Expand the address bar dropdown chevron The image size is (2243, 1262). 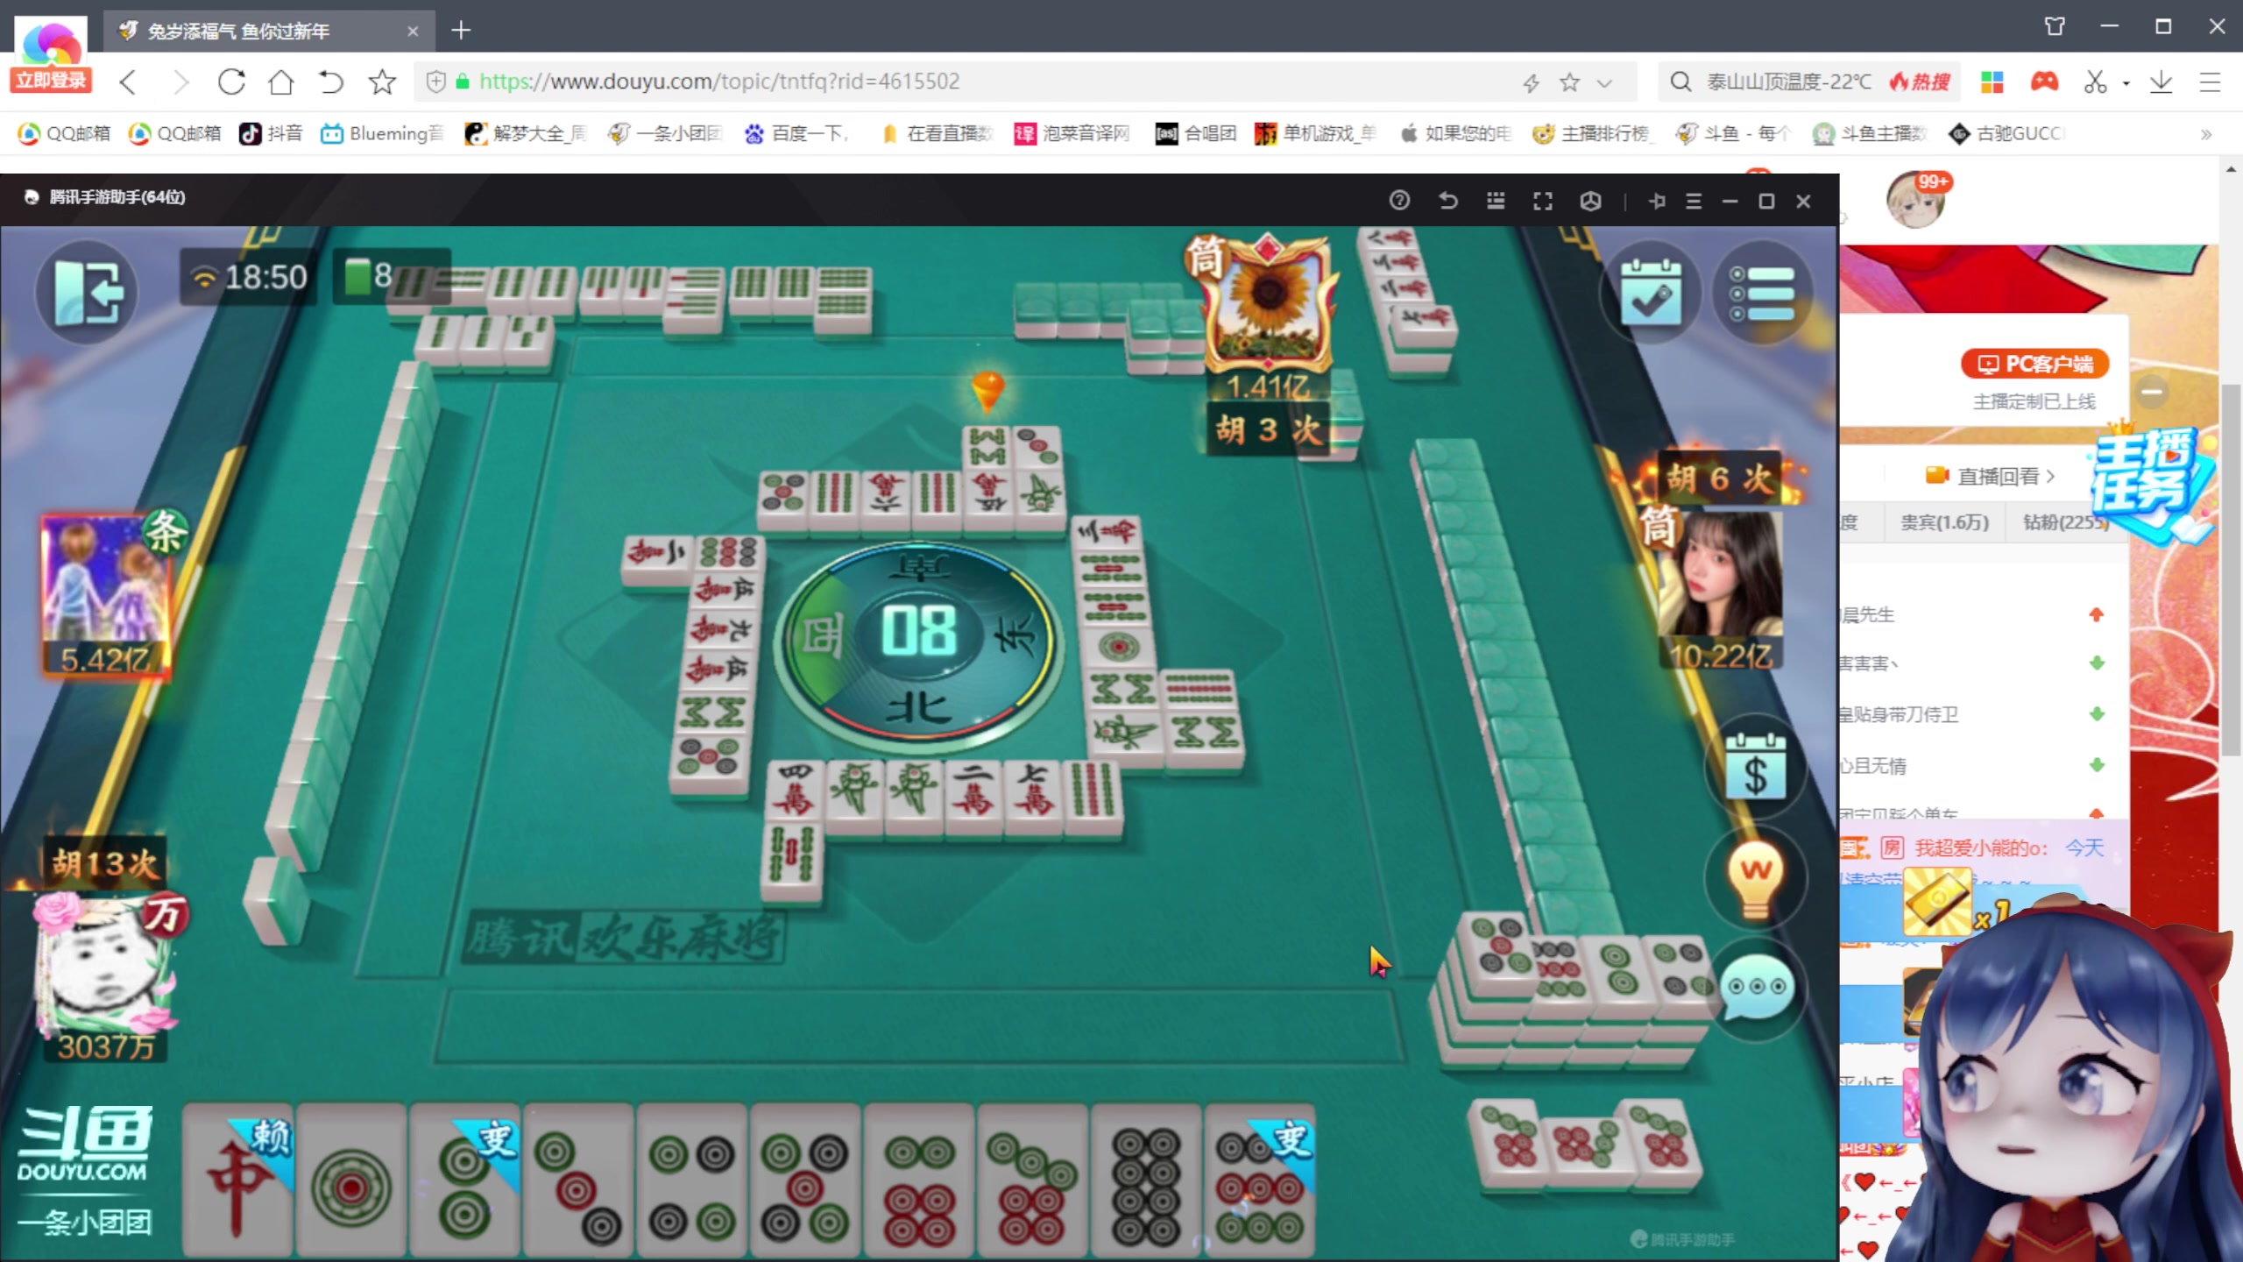tap(1604, 83)
